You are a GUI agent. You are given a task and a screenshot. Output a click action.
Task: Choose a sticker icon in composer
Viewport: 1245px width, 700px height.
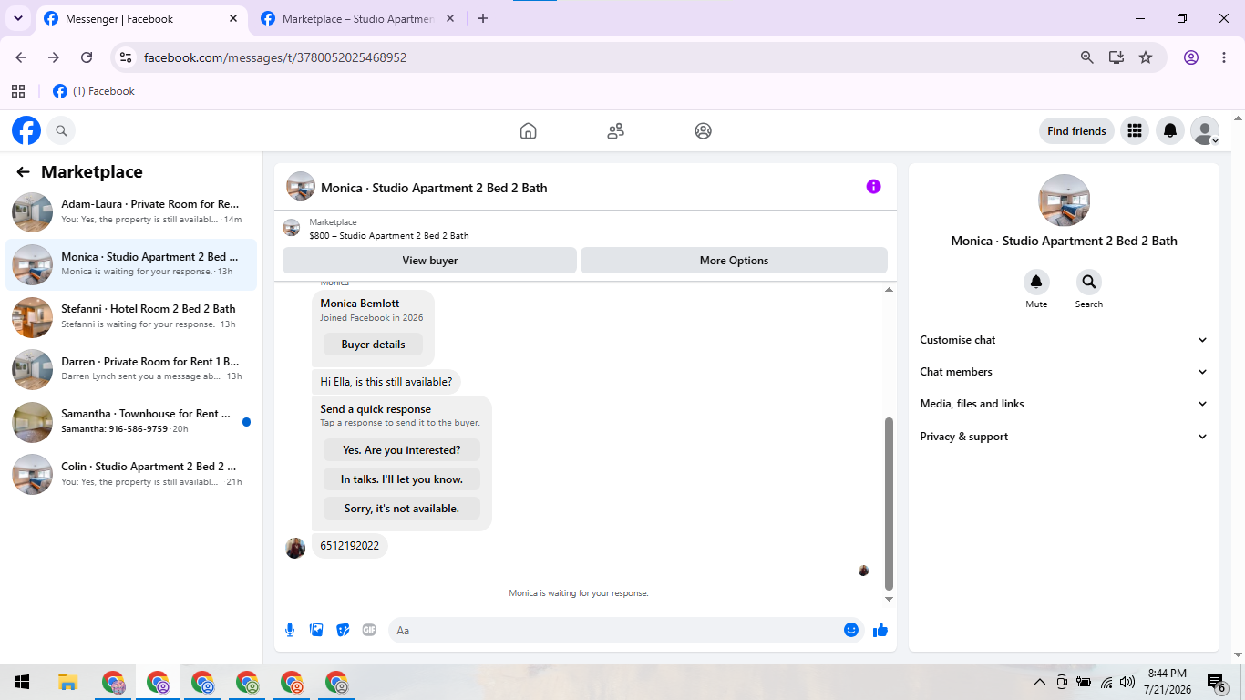tap(343, 630)
